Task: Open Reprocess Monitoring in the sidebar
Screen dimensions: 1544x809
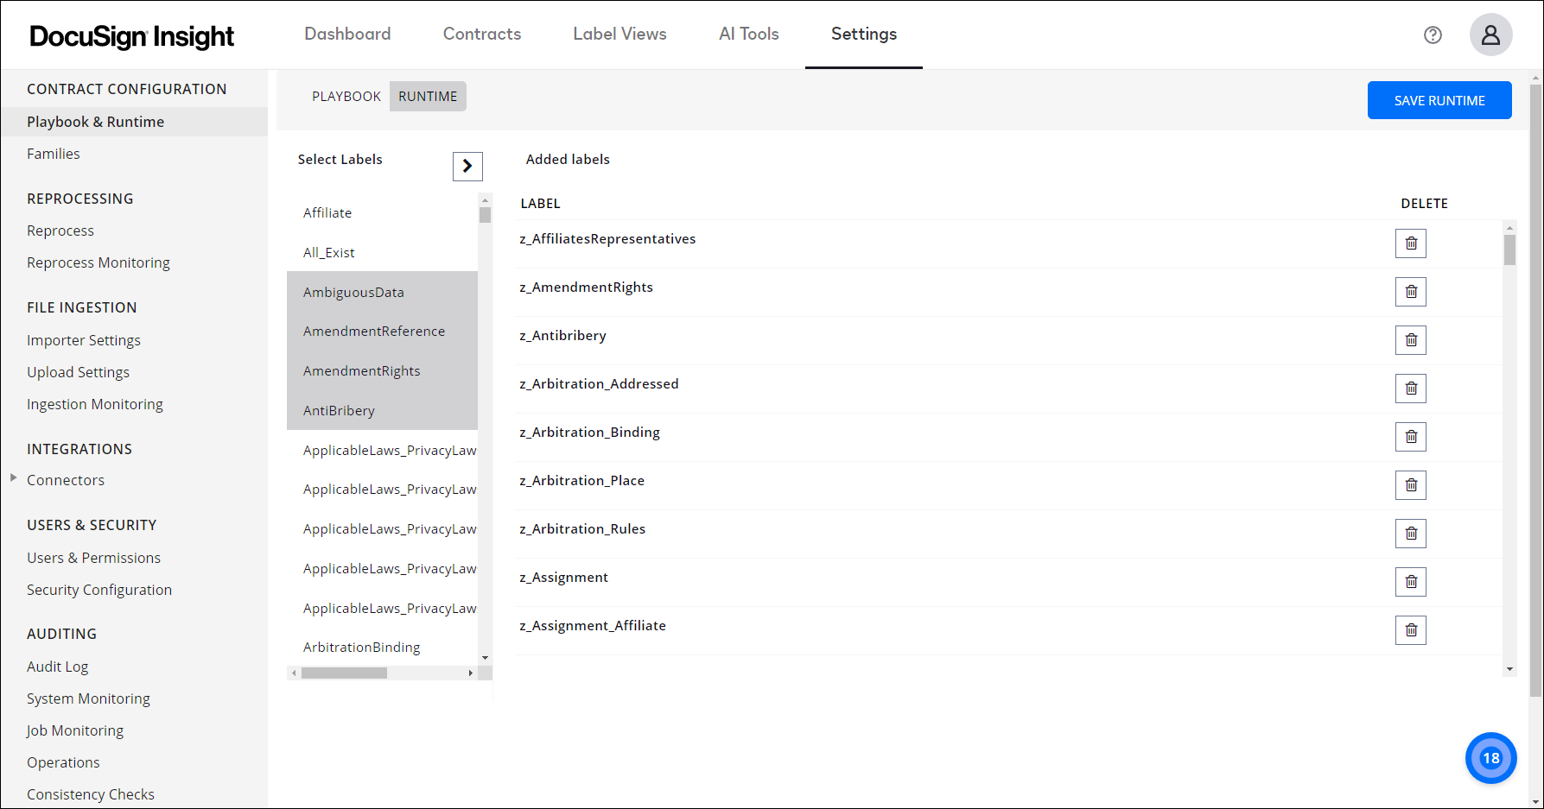Action: (x=98, y=262)
